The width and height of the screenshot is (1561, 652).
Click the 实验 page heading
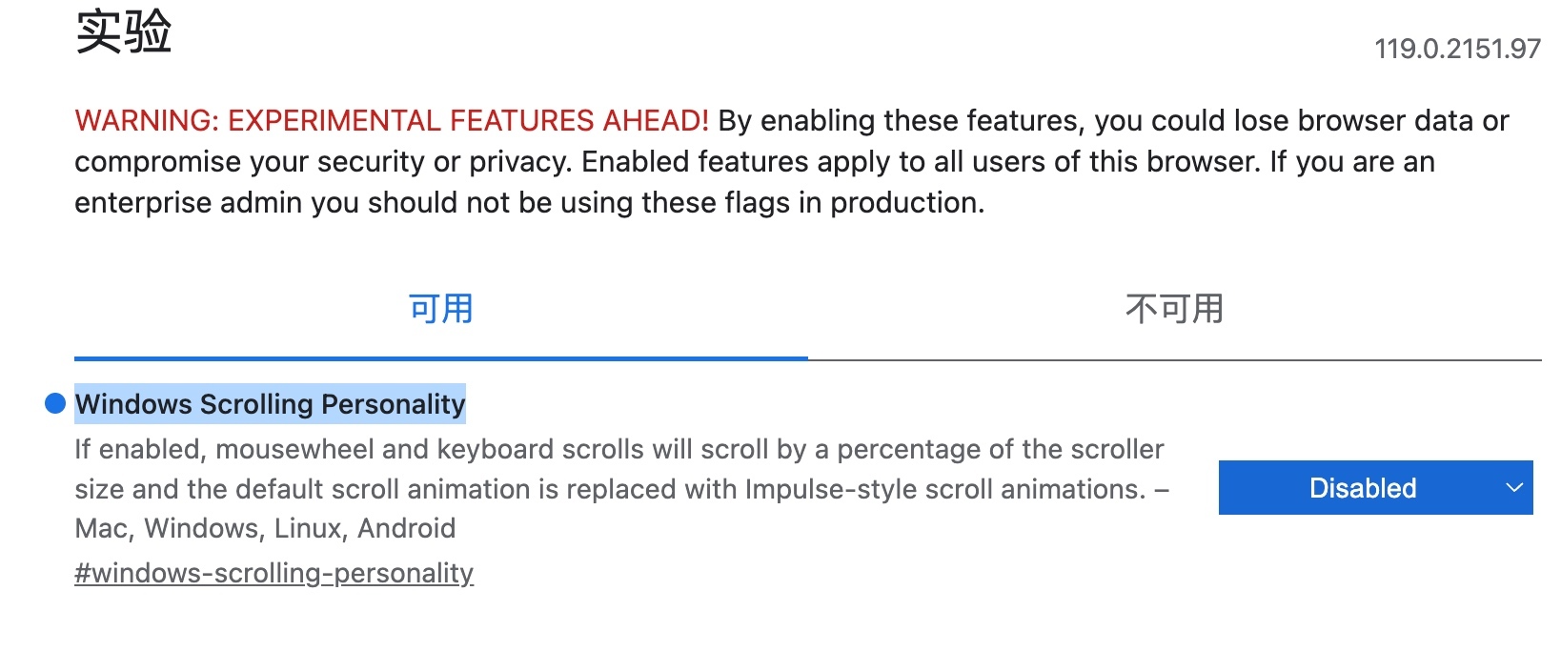(x=124, y=32)
